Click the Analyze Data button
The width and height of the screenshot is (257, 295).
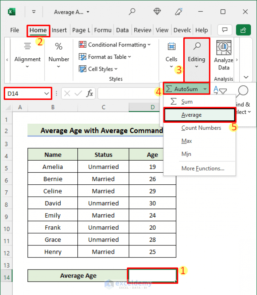coord(224,55)
